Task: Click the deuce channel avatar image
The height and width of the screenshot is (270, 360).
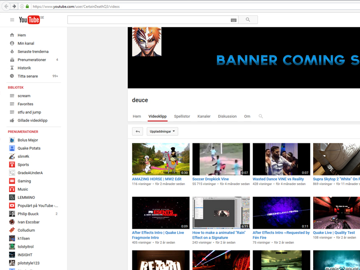Action: tap(147, 41)
